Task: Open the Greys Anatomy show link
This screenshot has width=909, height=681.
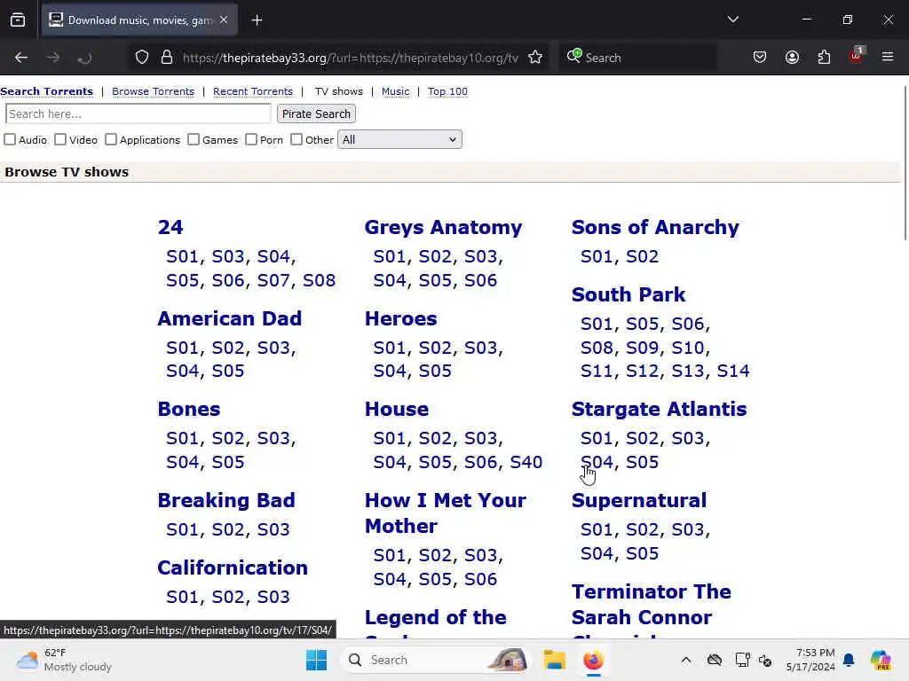Action: coord(444,228)
